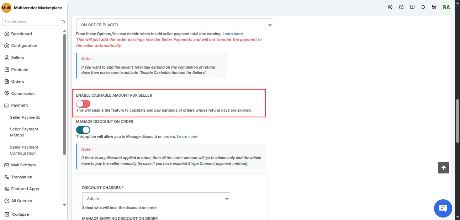This screenshot has width=460, height=220.
Task: Open the live chat bubble icon
Action: coord(443,208)
